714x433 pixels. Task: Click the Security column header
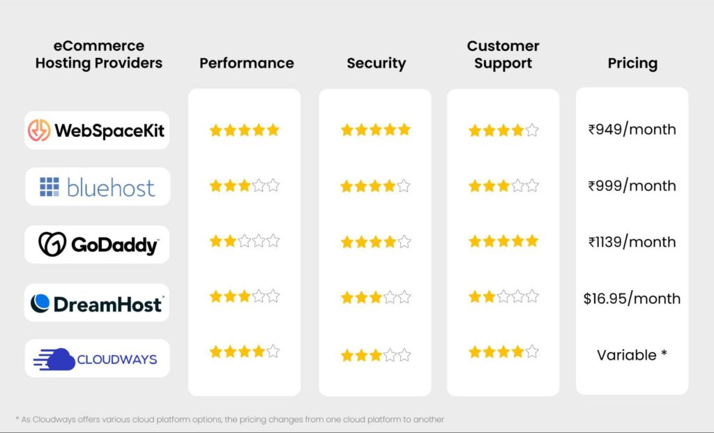[376, 63]
